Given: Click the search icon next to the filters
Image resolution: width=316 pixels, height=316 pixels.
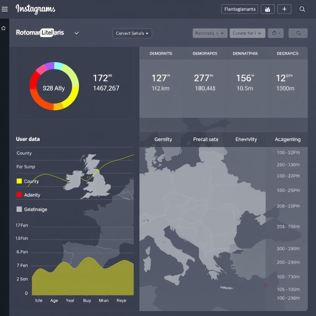Looking at the screenshot, I should pyautogui.click(x=298, y=33).
